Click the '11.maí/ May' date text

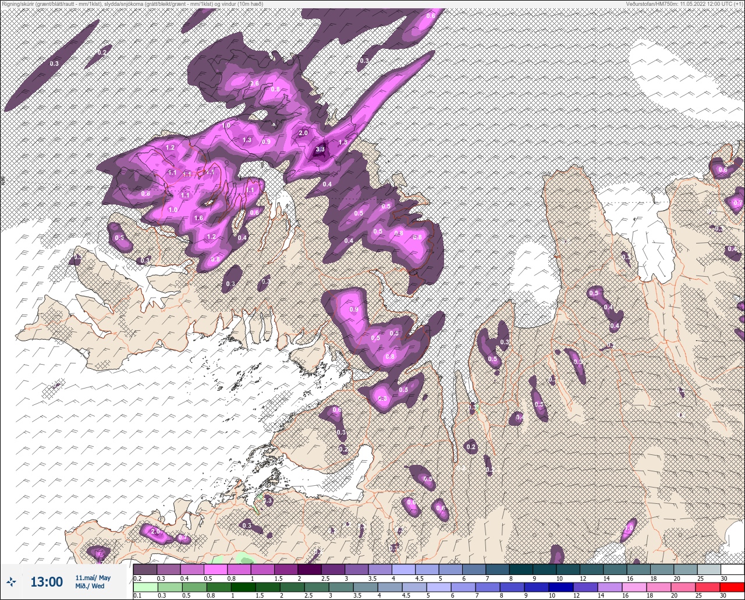93,578
